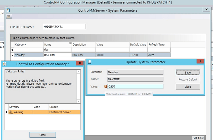Expand the Newday row arrow

click(12, 55)
